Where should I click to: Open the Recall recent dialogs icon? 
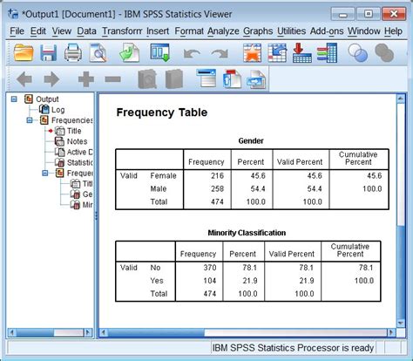click(160, 52)
